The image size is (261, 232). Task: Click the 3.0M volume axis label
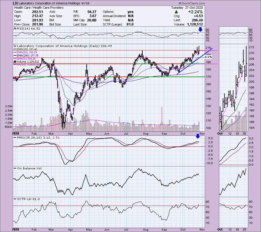[x=8, y=106]
